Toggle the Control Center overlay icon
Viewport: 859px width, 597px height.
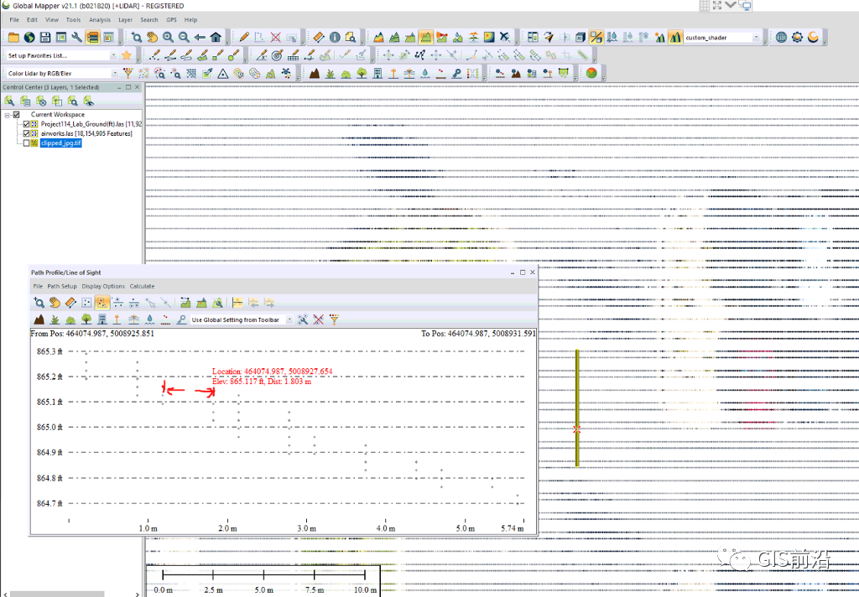[92, 37]
